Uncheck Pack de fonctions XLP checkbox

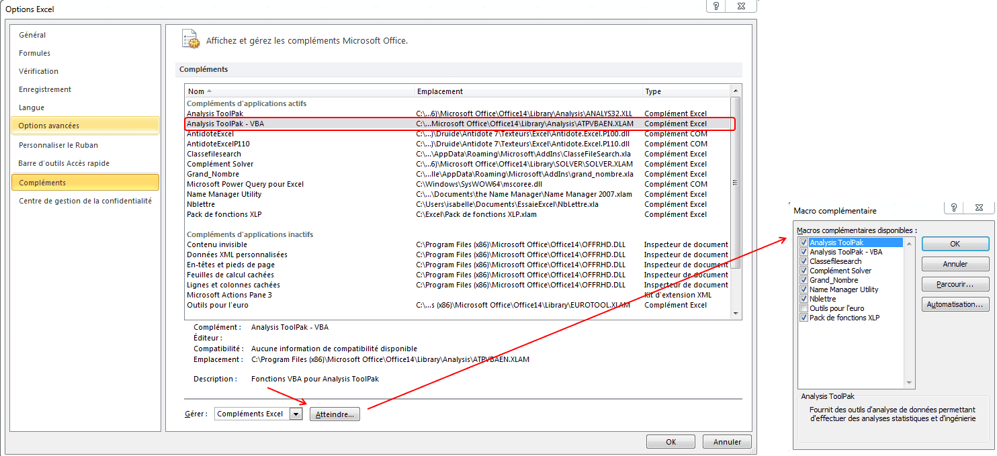point(804,318)
